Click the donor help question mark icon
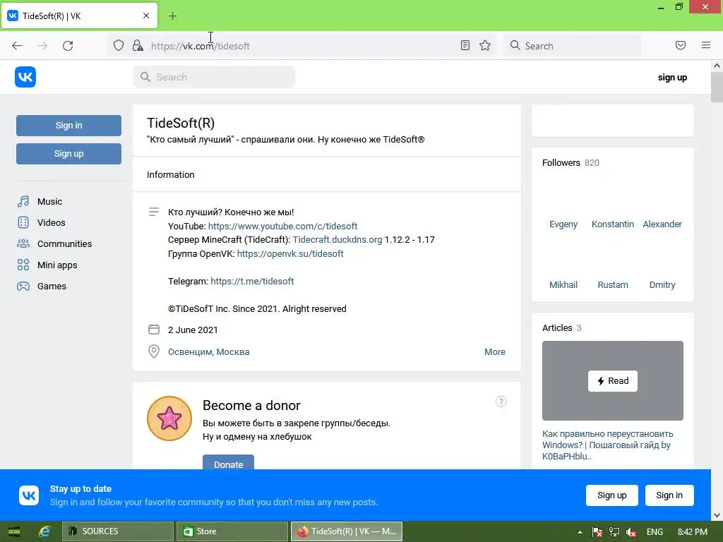The width and height of the screenshot is (723, 542). [501, 402]
